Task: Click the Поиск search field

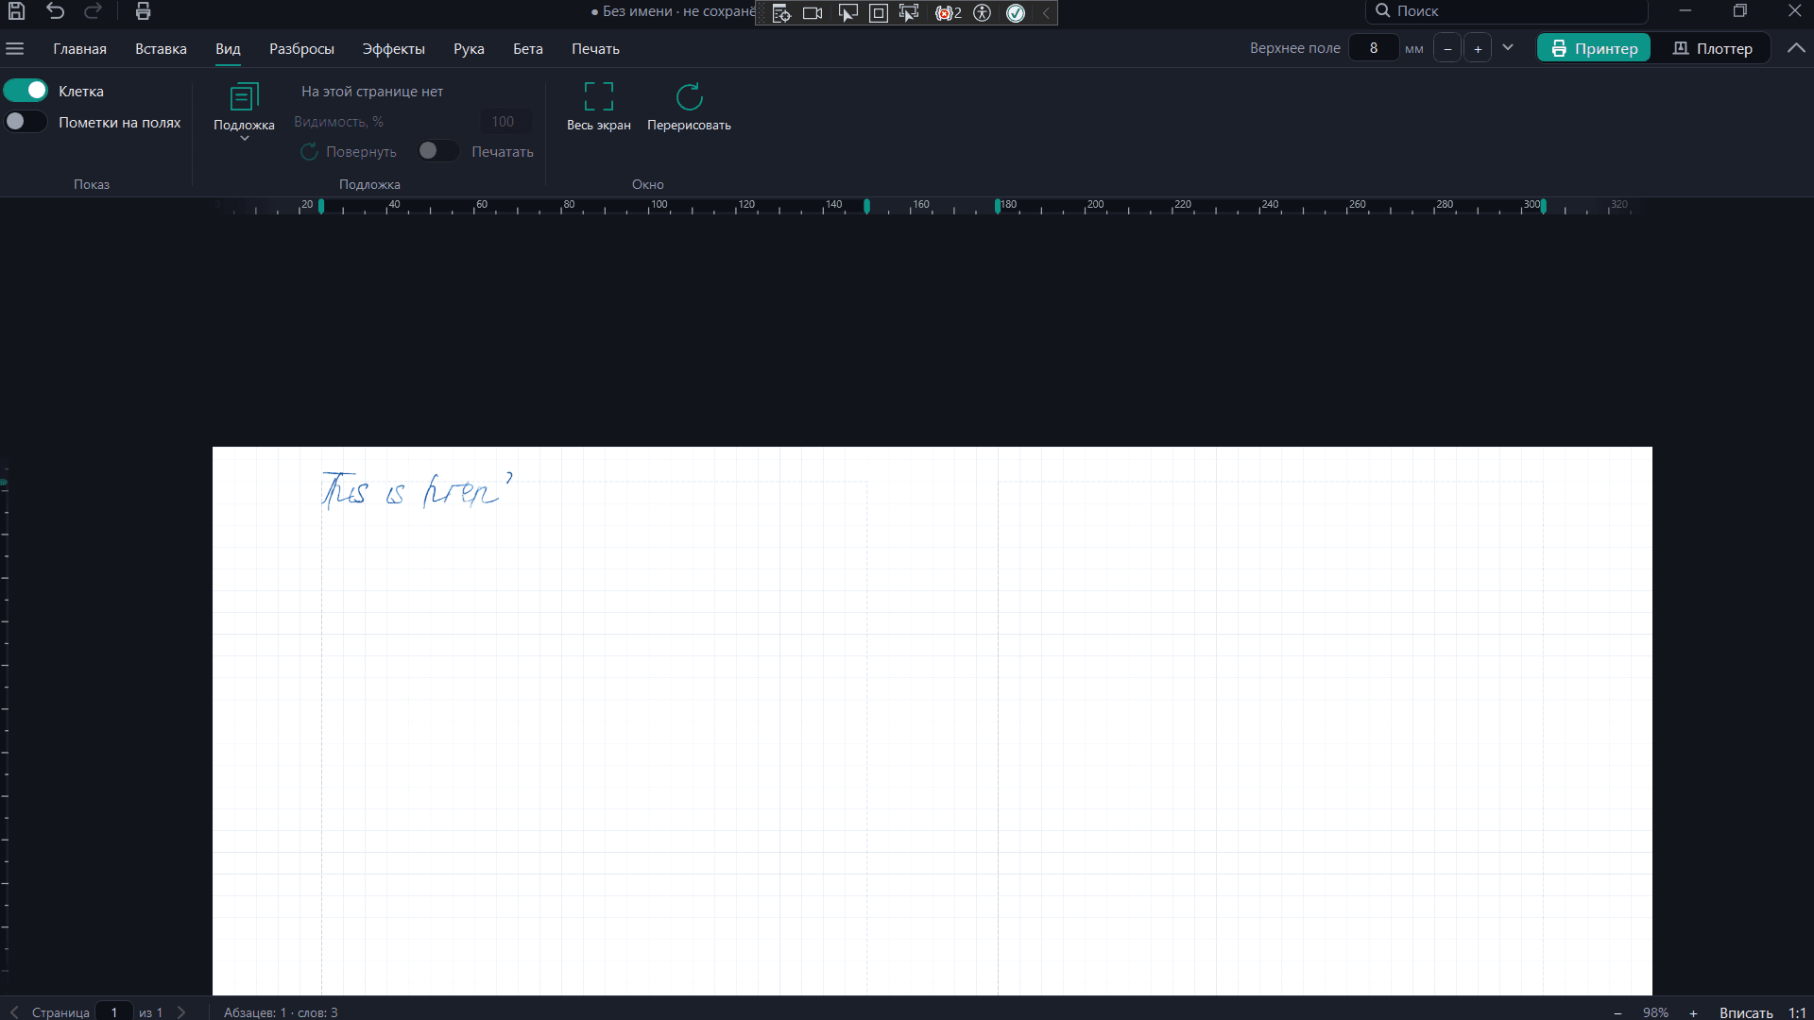Action: 1507,11
